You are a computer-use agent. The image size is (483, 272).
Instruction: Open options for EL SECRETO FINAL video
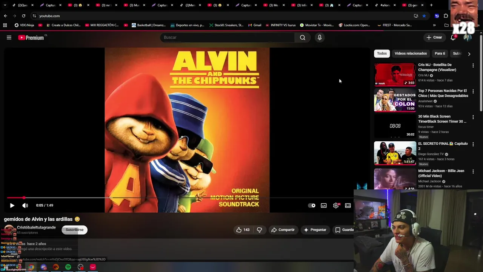click(x=473, y=144)
